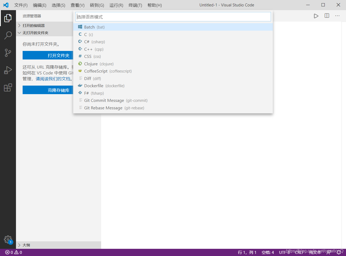Open the 编辑(E) menu
Viewport: 346px width, 256px height.
[x=40, y=5]
